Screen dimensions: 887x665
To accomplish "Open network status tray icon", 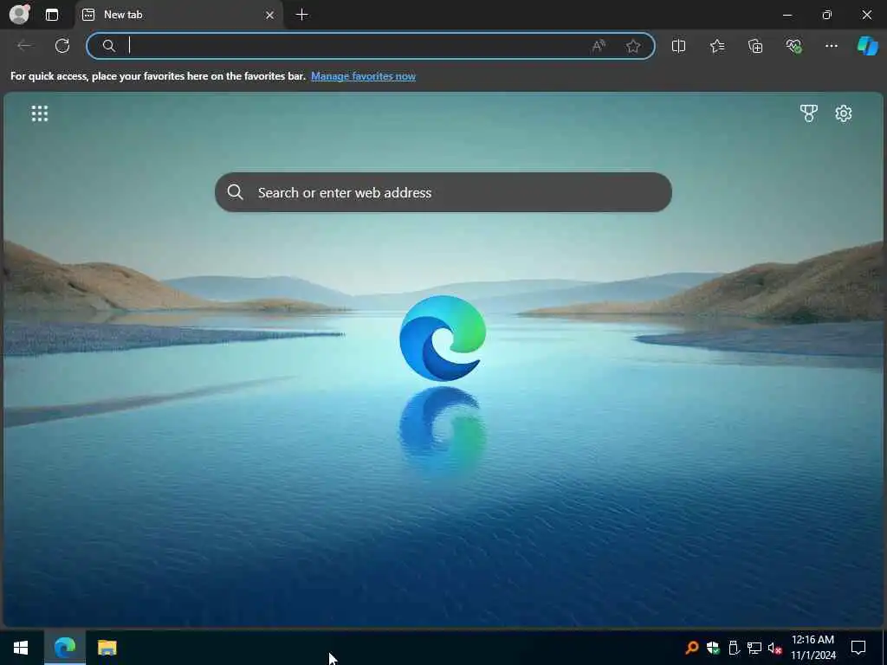I will (x=754, y=648).
